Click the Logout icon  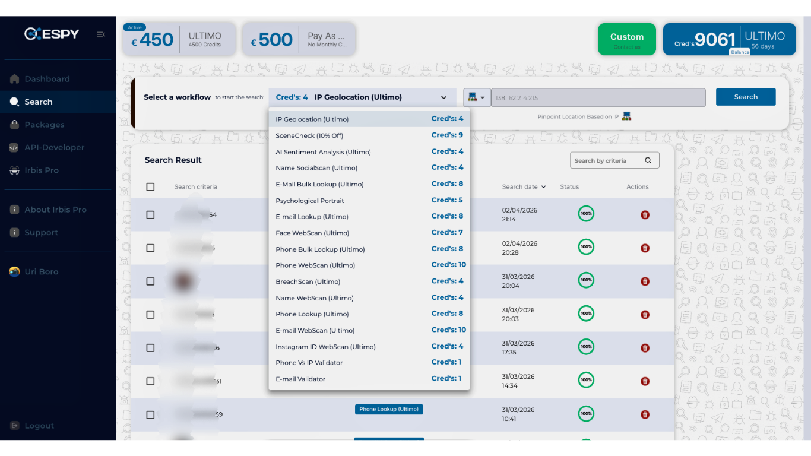[x=14, y=426]
